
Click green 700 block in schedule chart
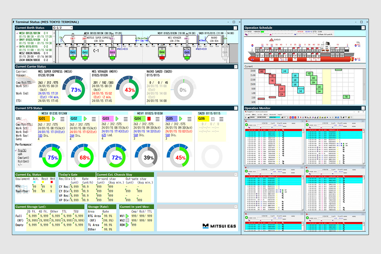click(346, 97)
